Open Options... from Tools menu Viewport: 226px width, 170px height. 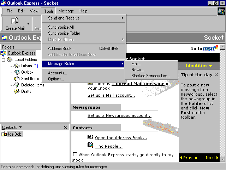(84, 79)
